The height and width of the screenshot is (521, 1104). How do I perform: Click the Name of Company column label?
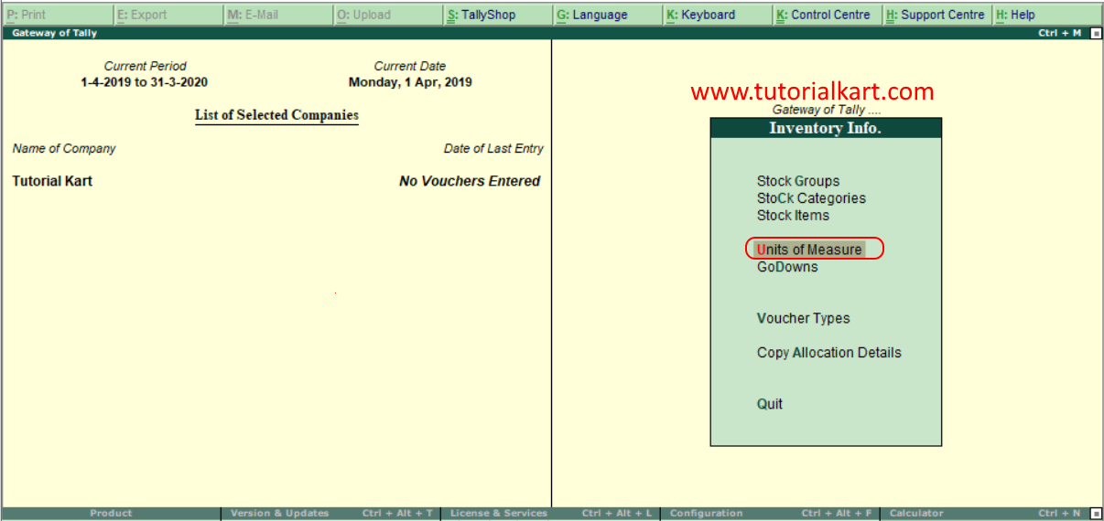point(64,148)
